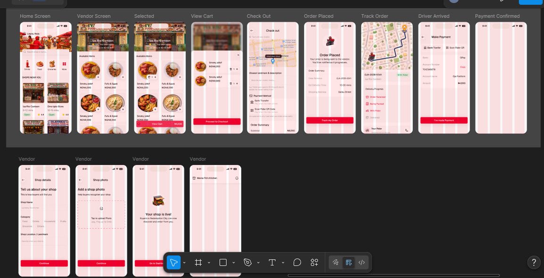Click the phone call icon beside Your Rider
Viewport: 544px width, 278px height.
(x=407, y=131)
